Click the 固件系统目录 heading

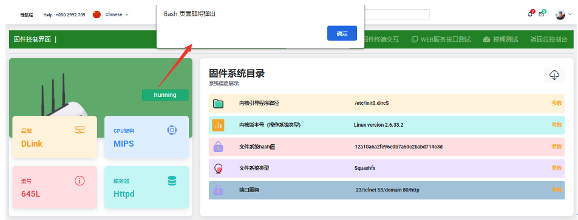pyautogui.click(x=237, y=73)
